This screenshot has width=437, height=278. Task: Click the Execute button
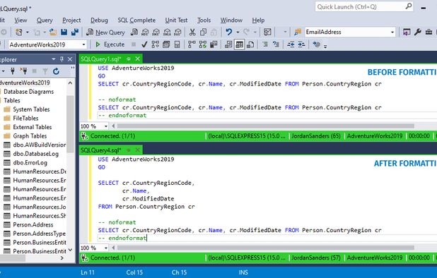point(110,44)
